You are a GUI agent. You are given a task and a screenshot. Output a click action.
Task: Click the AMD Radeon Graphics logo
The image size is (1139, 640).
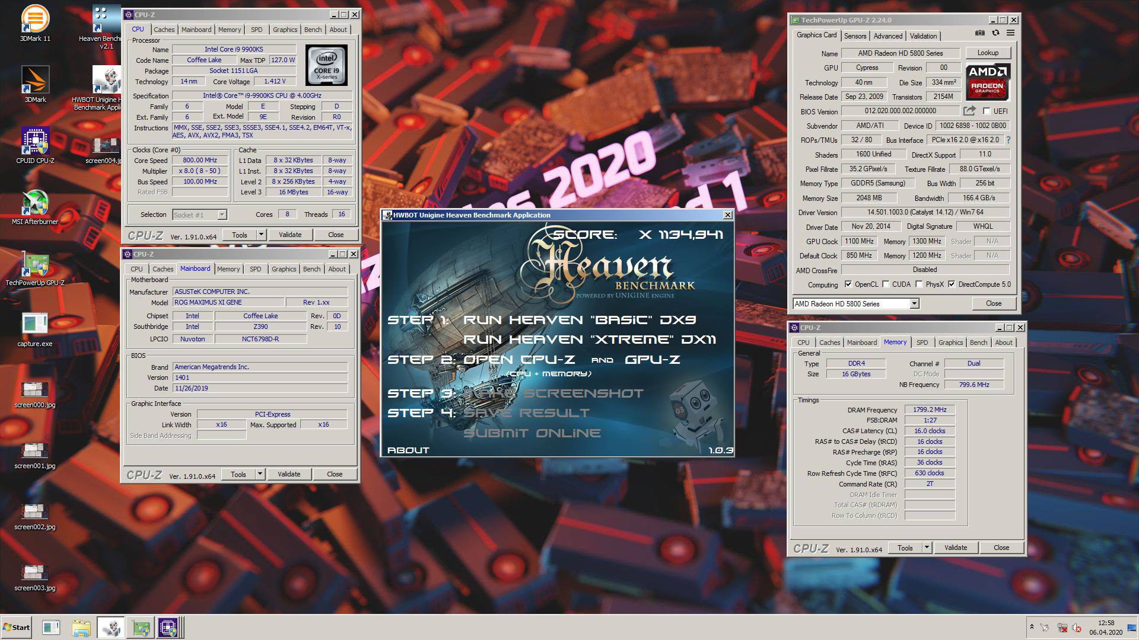click(987, 81)
